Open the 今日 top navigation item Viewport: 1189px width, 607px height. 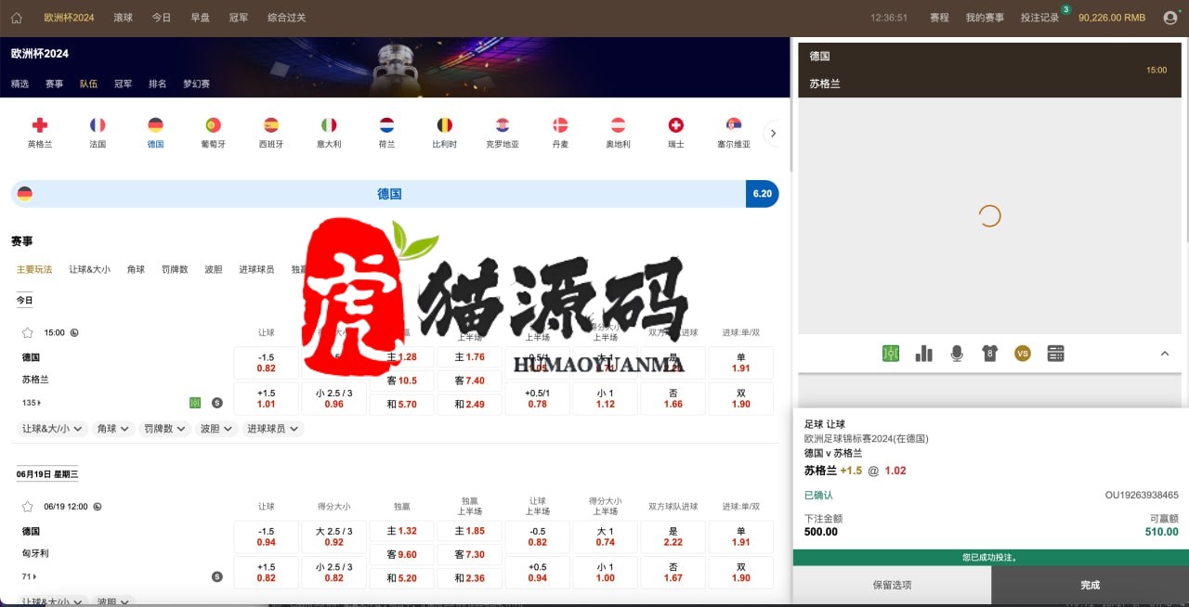point(162,18)
